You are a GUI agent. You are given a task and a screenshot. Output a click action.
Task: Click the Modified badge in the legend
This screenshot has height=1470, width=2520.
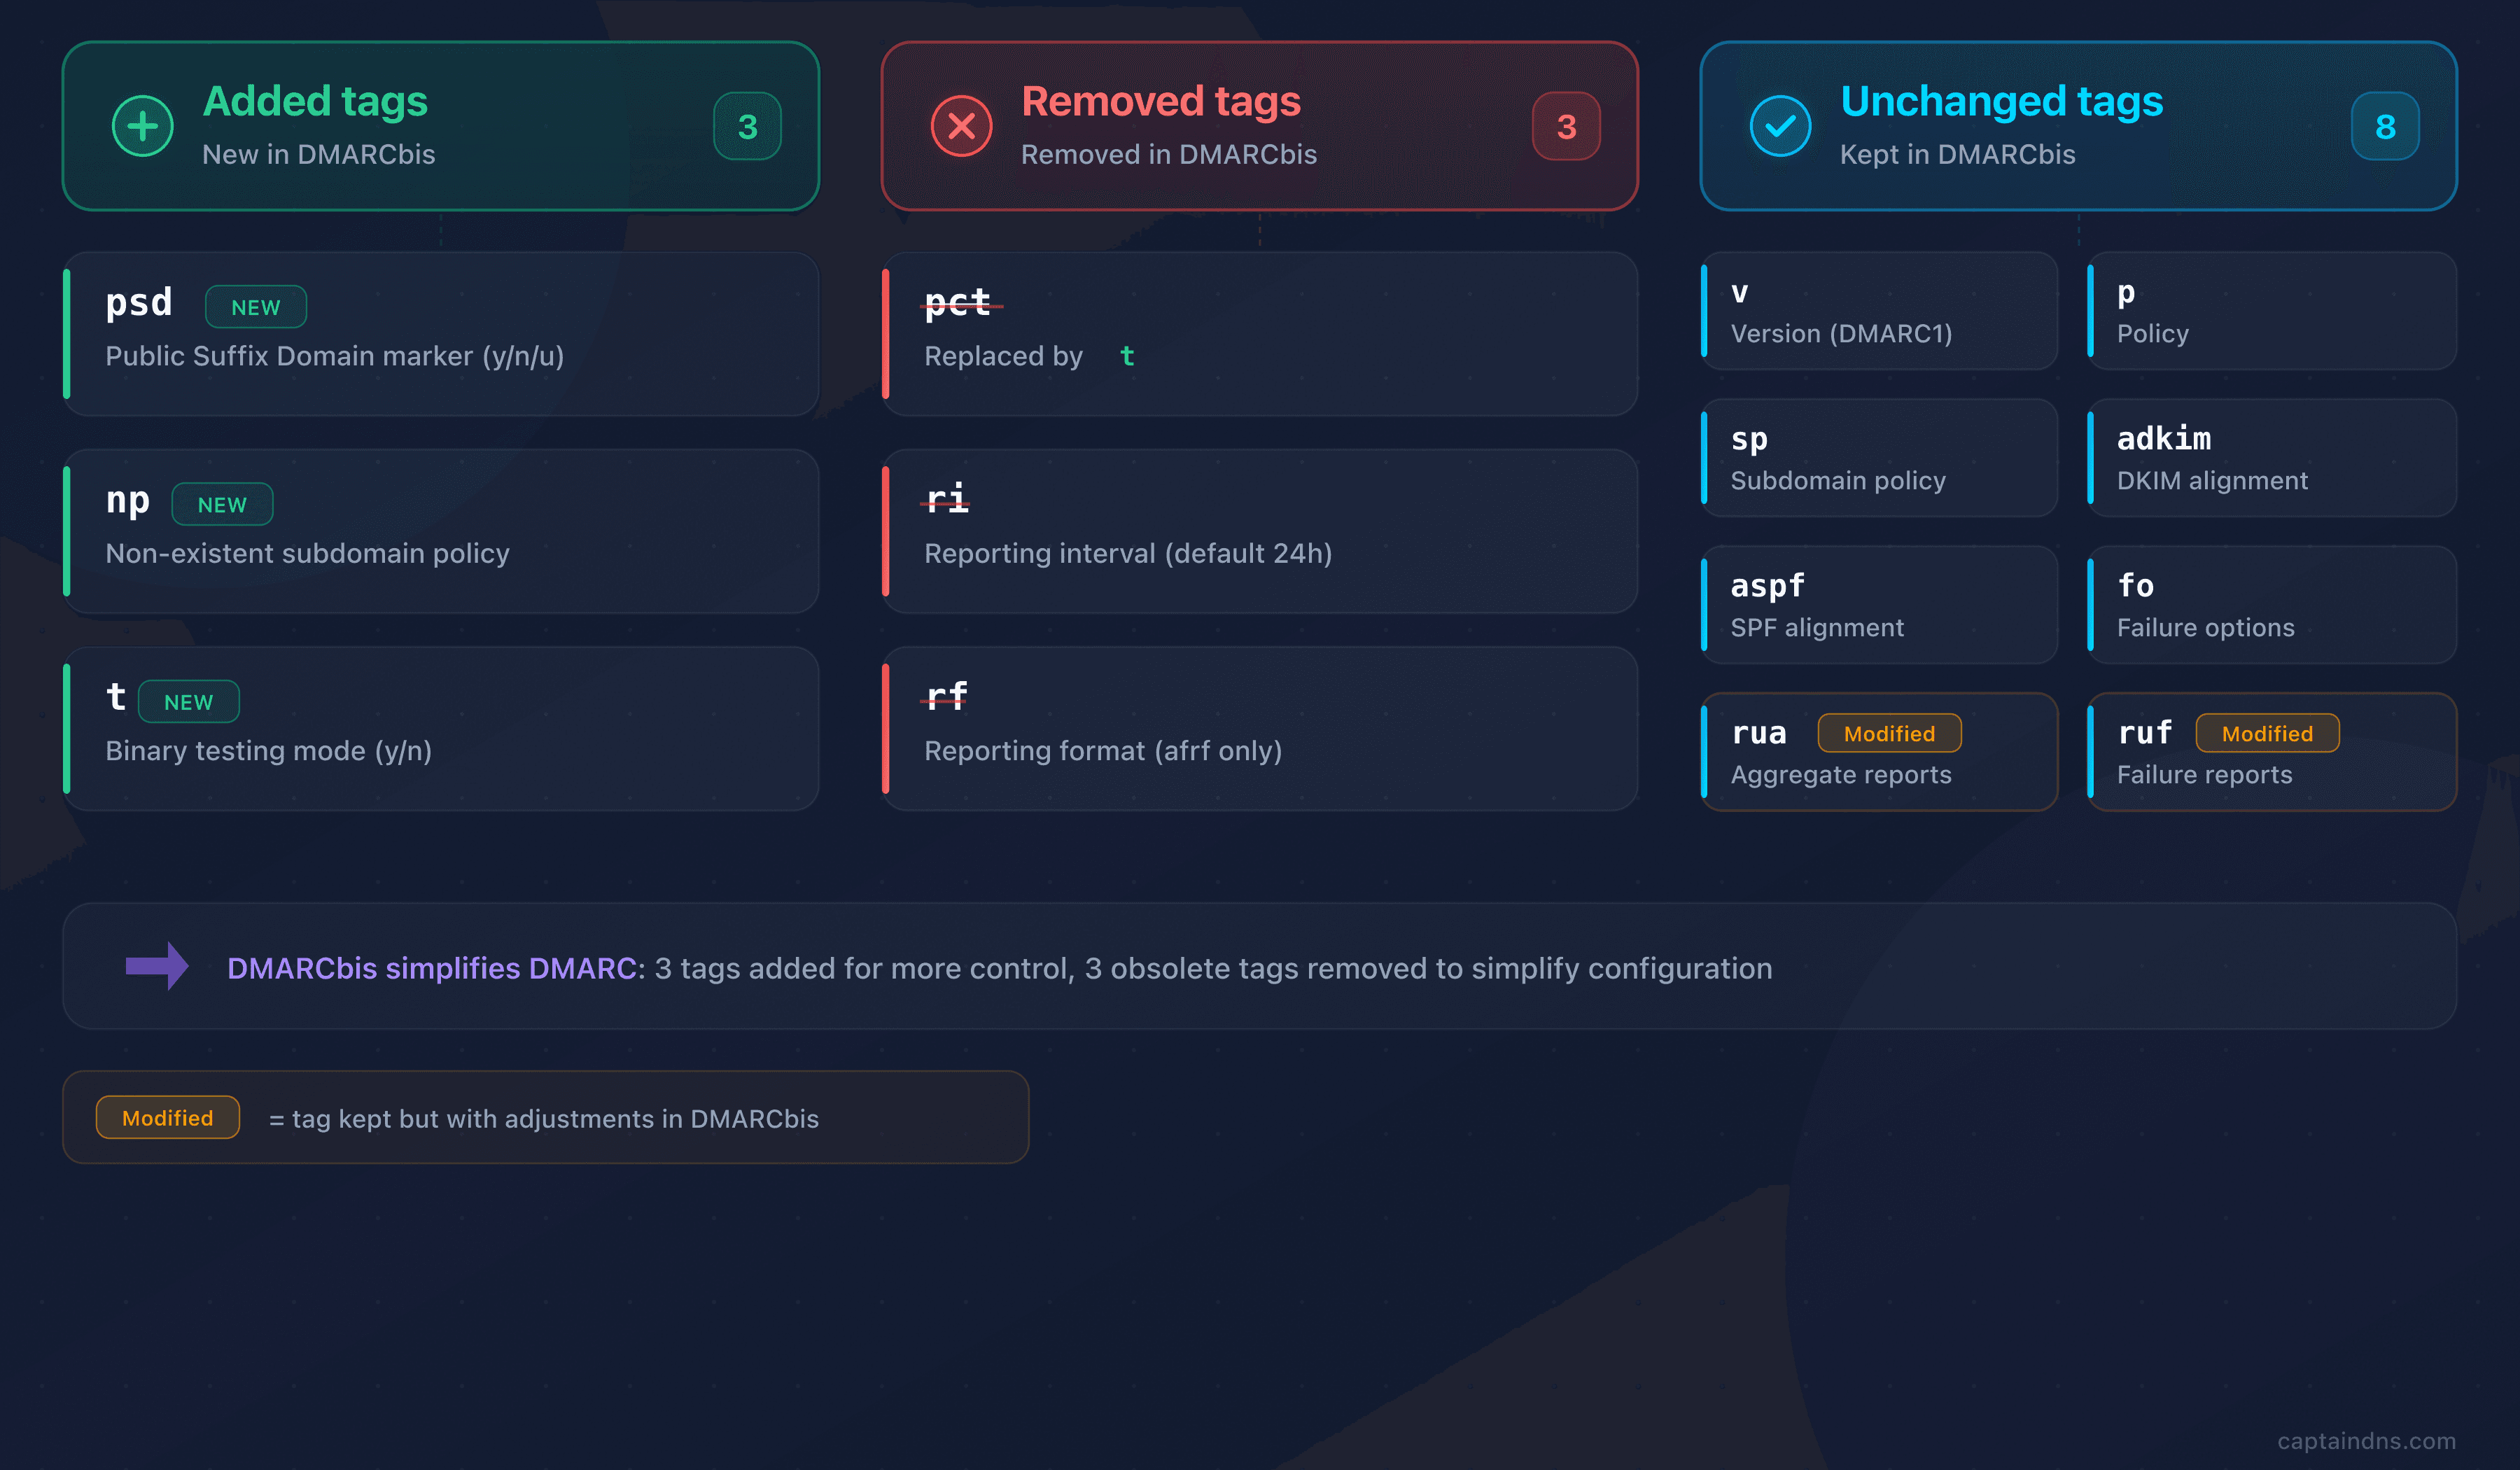tap(167, 1118)
